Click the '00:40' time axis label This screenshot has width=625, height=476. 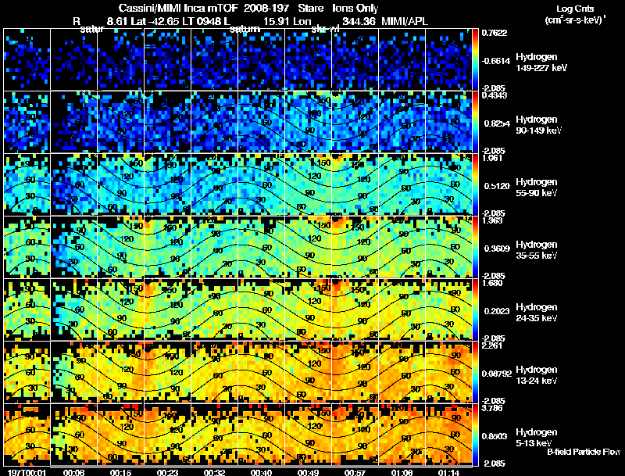tap(261, 473)
